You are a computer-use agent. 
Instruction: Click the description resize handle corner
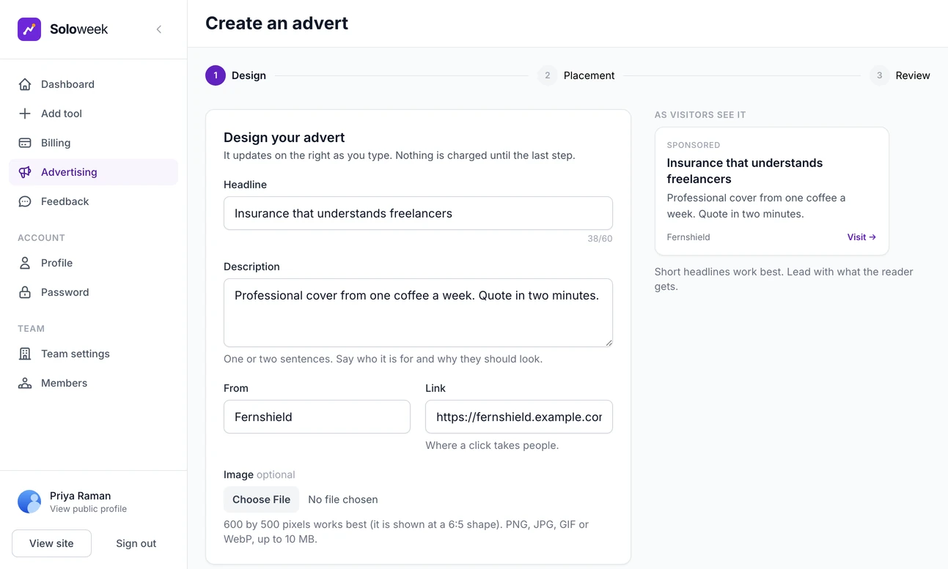tap(608, 342)
